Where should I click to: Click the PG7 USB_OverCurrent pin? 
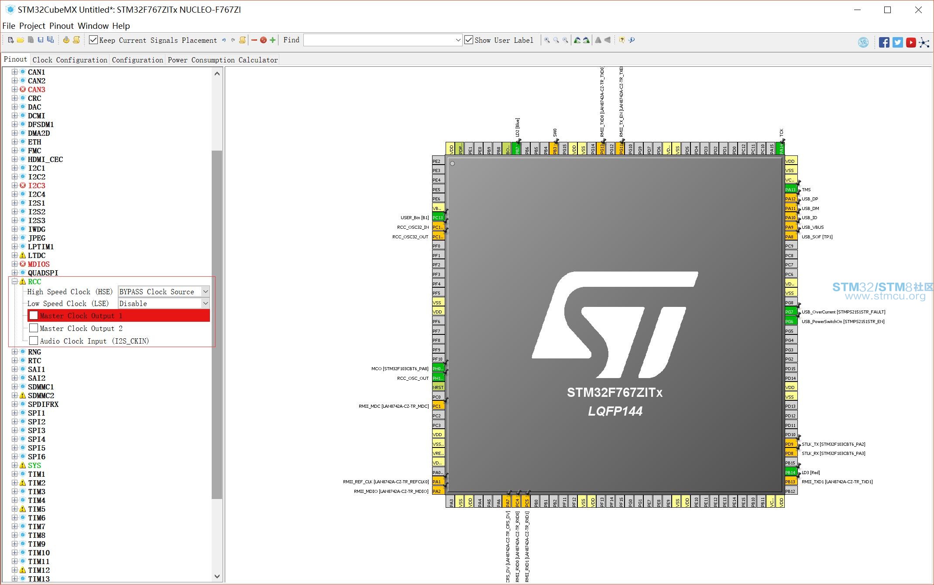click(x=791, y=312)
